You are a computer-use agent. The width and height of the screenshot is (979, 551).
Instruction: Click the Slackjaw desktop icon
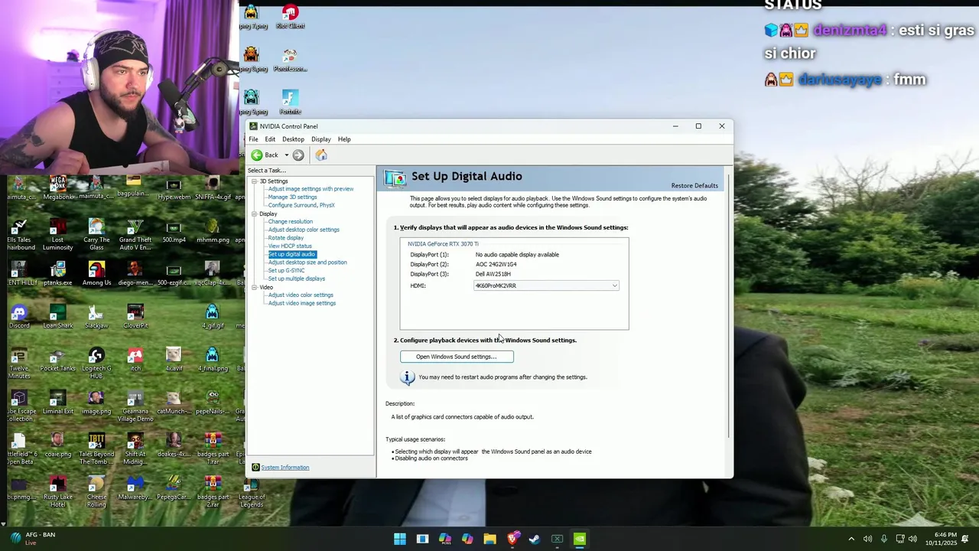(x=96, y=317)
